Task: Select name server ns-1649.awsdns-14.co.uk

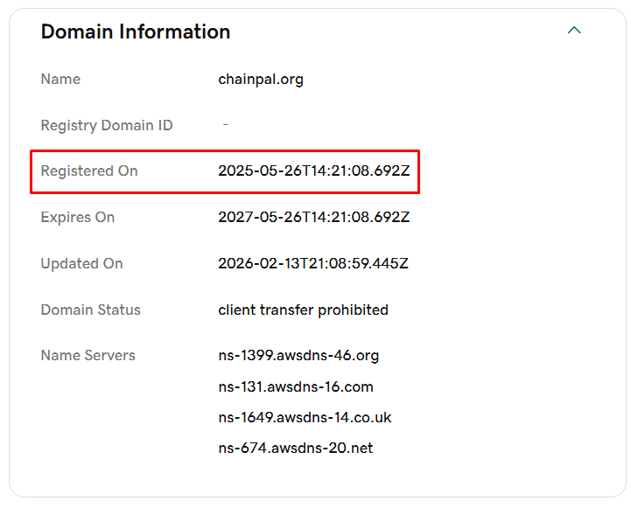Action: [305, 417]
